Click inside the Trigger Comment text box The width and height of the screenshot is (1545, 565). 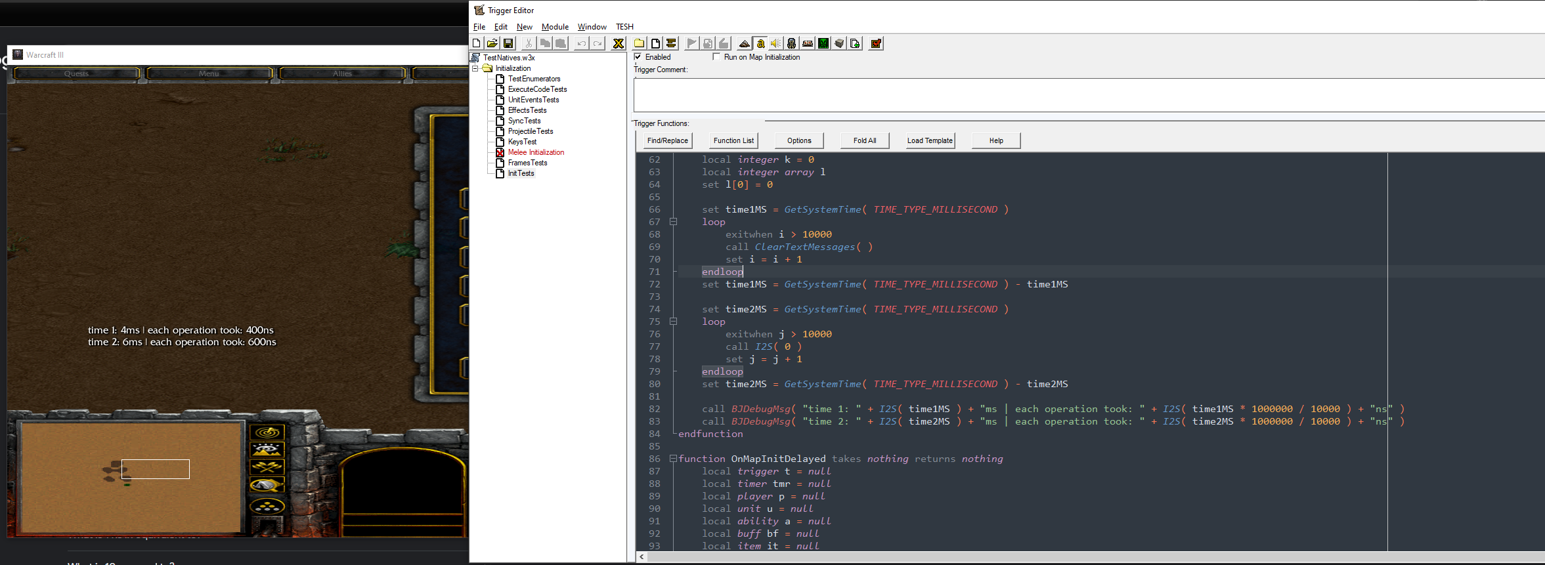point(1089,95)
